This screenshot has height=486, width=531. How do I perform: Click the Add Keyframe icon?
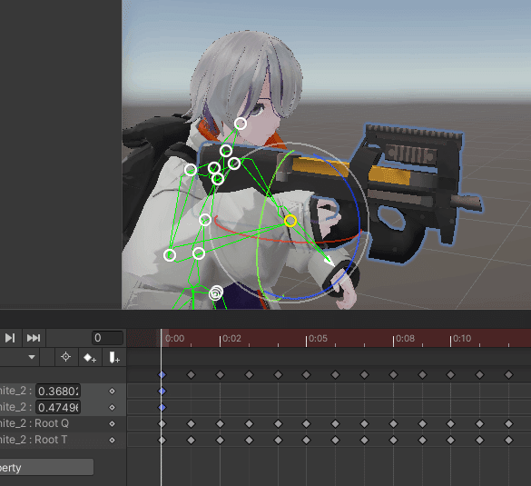coord(90,357)
